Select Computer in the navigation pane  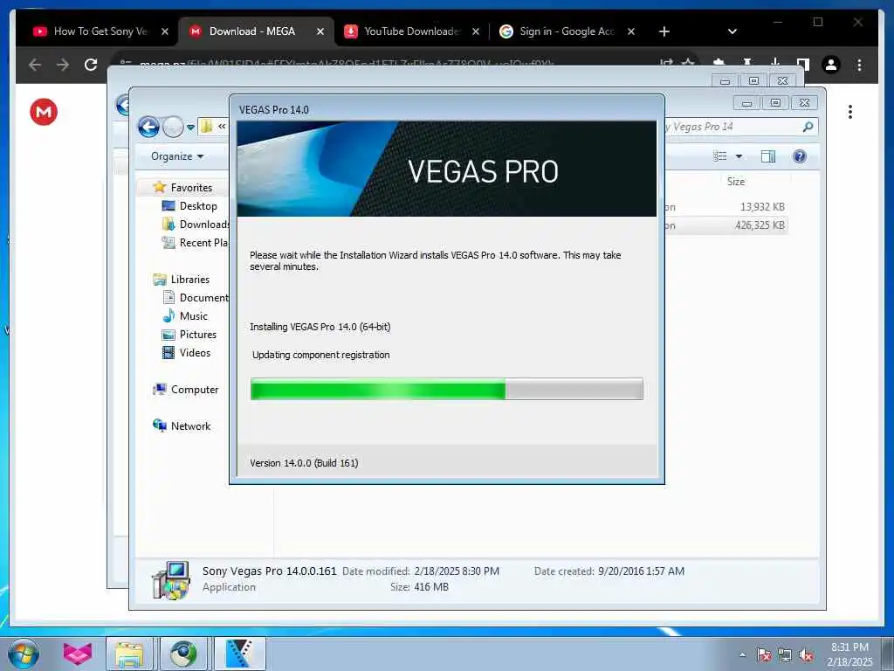(195, 390)
